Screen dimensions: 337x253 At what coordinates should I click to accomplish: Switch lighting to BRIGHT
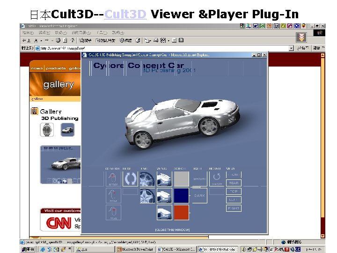click(199, 179)
